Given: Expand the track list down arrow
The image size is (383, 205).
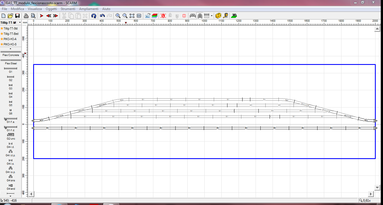Looking at the screenshot, I should pos(11,196).
